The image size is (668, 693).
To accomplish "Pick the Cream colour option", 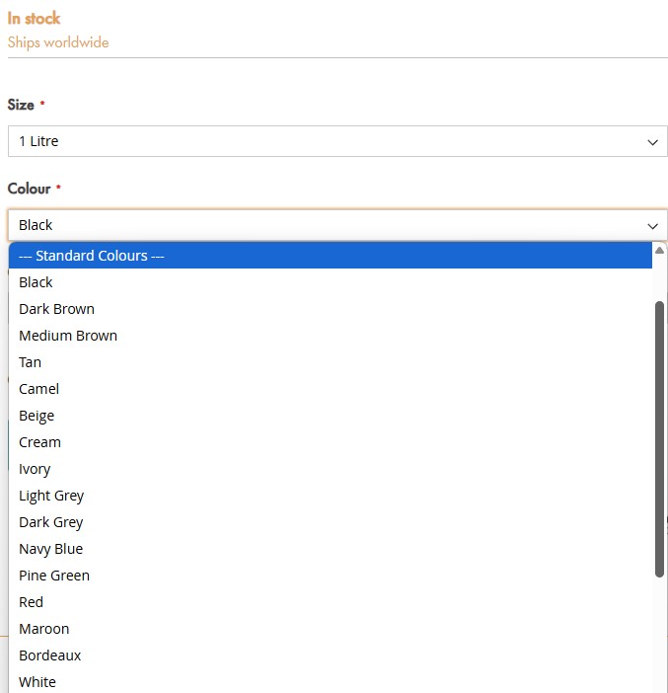I will point(330,442).
